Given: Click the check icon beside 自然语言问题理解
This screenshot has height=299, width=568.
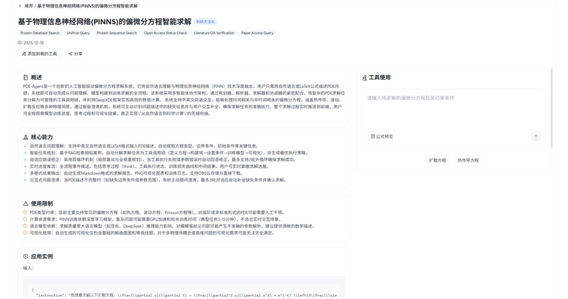Looking at the screenshot, I should pyautogui.click(x=26, y=146).
